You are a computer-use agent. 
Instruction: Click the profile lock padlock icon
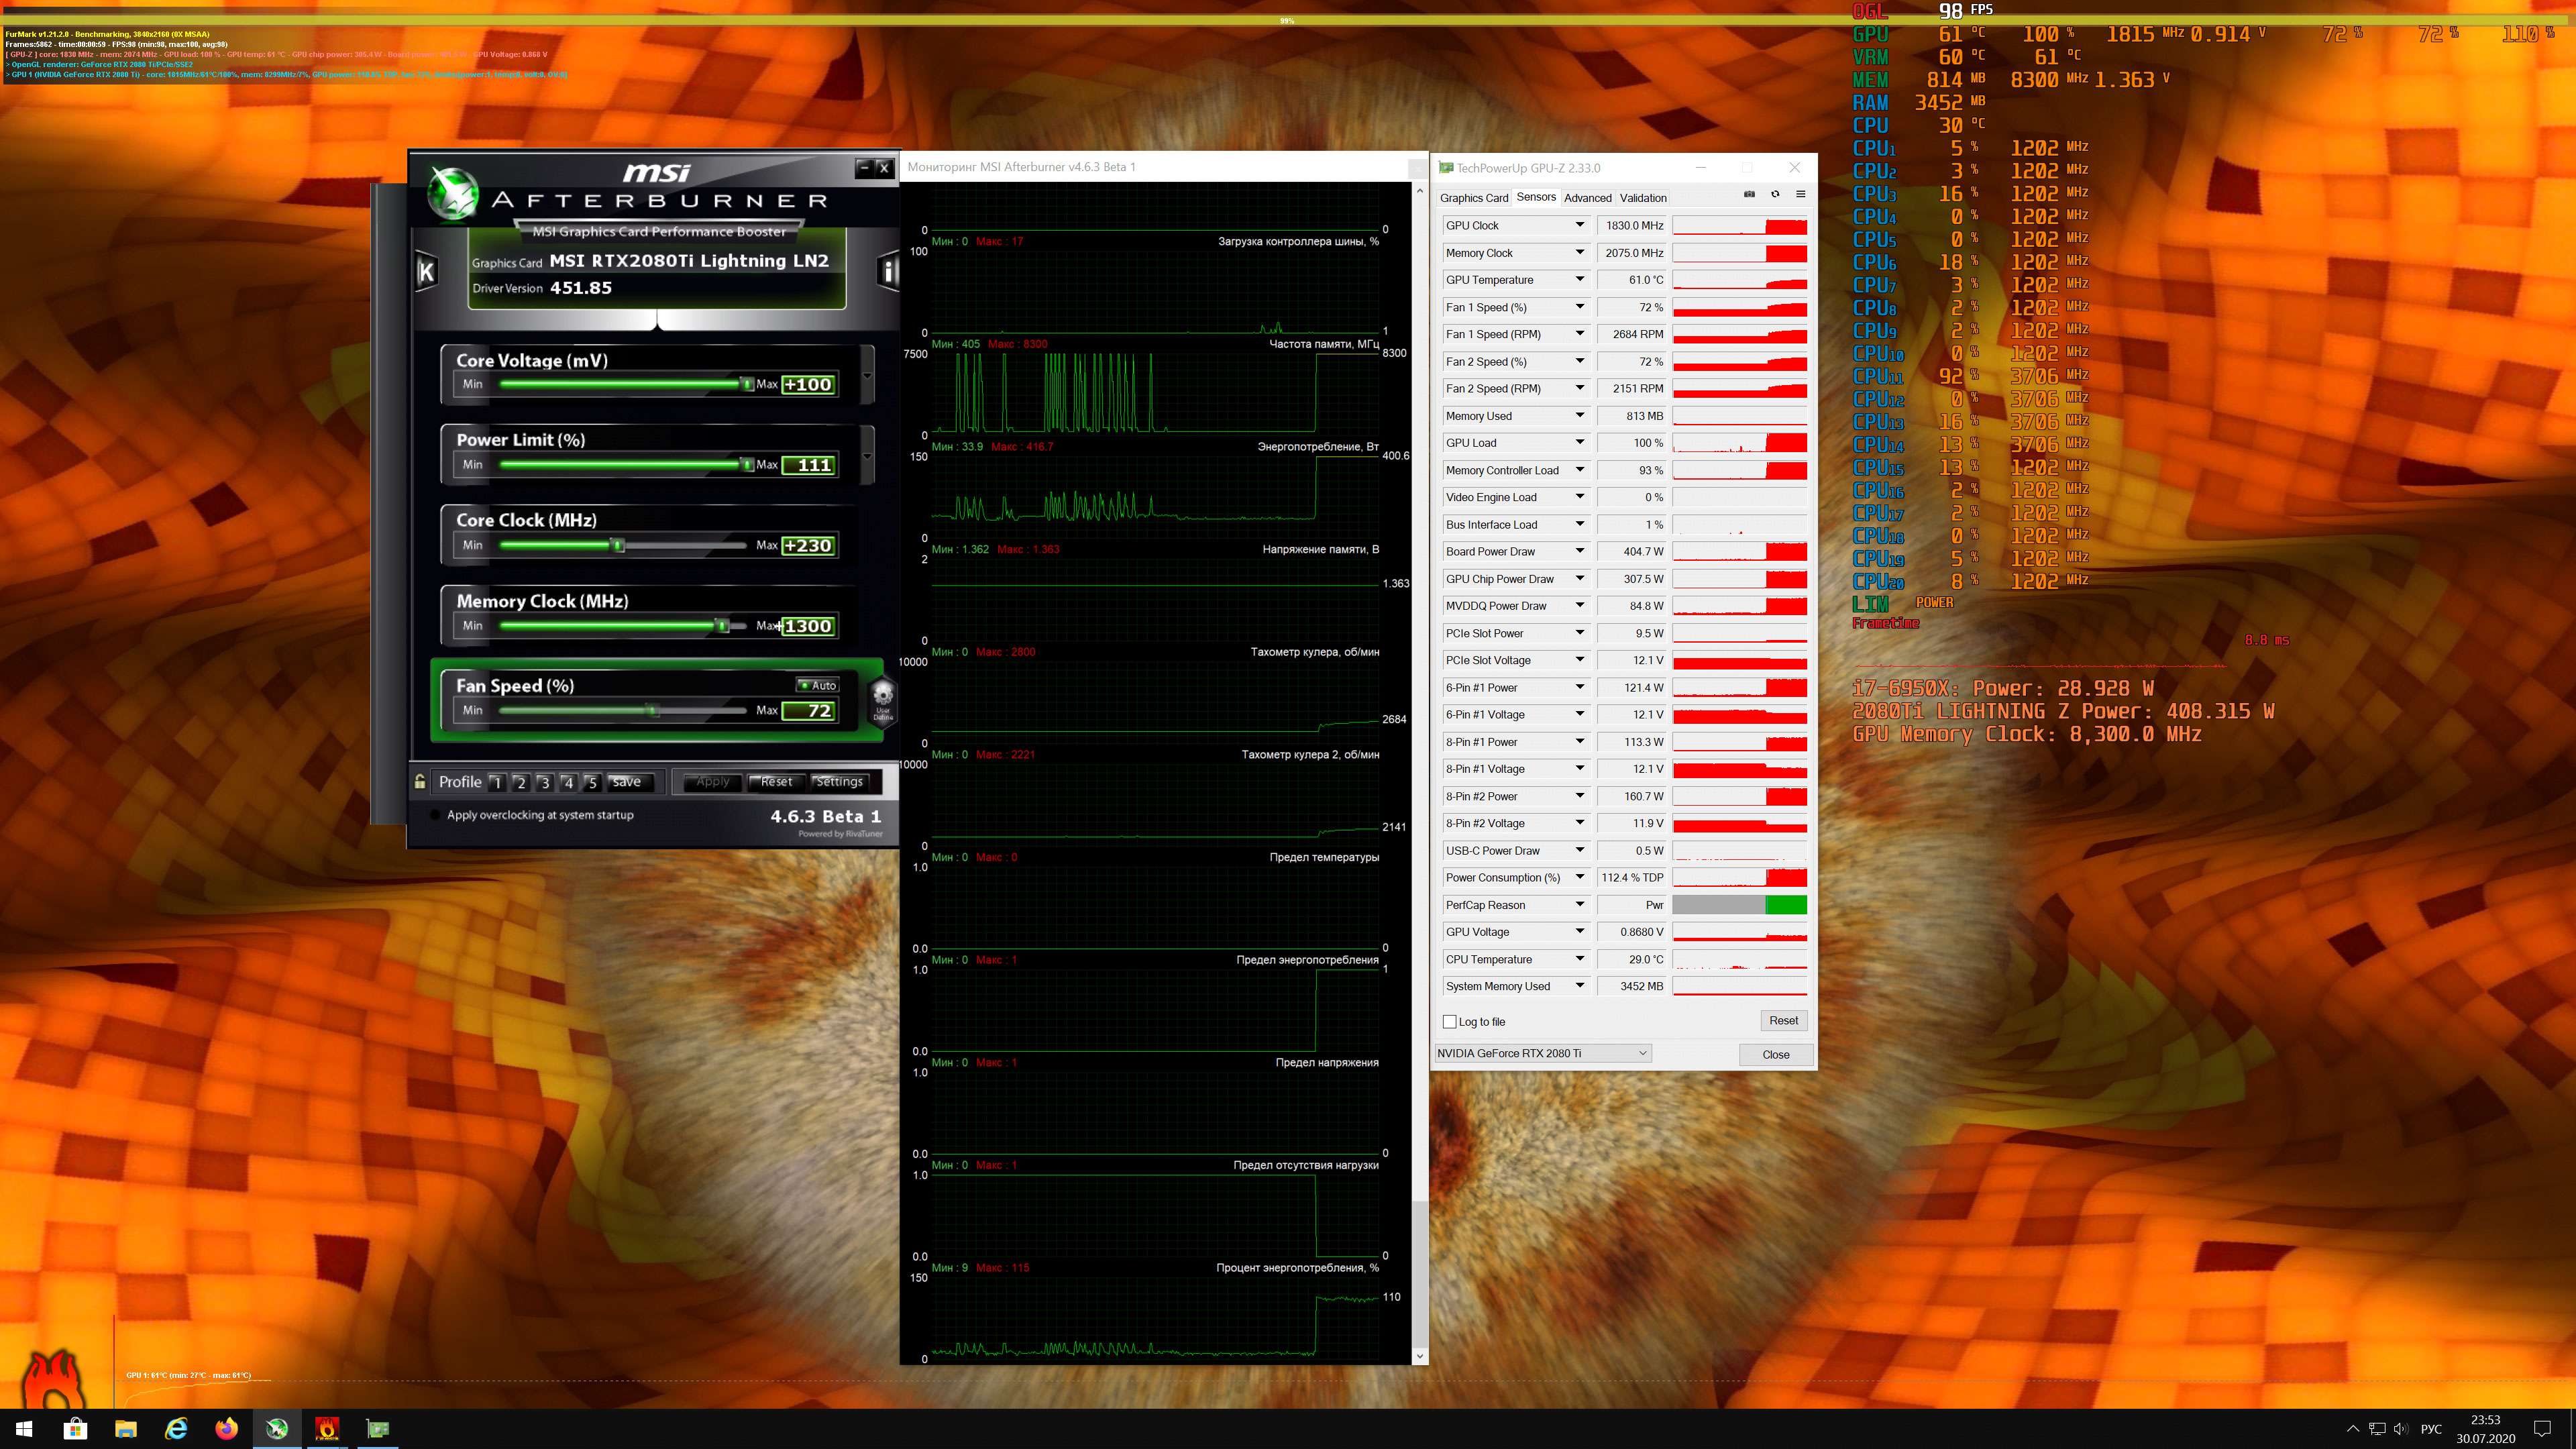(x=420, y=782)
